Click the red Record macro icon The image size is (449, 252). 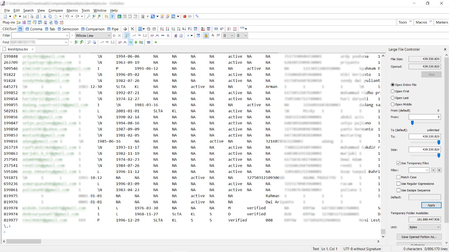(x=185, y=16)
